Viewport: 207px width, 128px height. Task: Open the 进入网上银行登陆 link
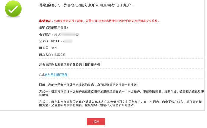pyautogui.click(x=56, y=75)
